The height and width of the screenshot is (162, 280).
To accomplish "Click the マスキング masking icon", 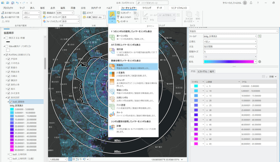I will pyautogui.click(x=118, y=13).
